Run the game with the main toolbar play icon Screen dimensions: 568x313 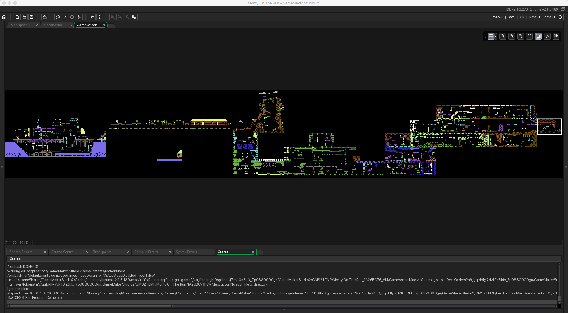coord(65,17)
